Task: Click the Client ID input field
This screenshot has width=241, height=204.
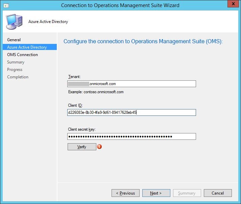Action: (131, 112)
